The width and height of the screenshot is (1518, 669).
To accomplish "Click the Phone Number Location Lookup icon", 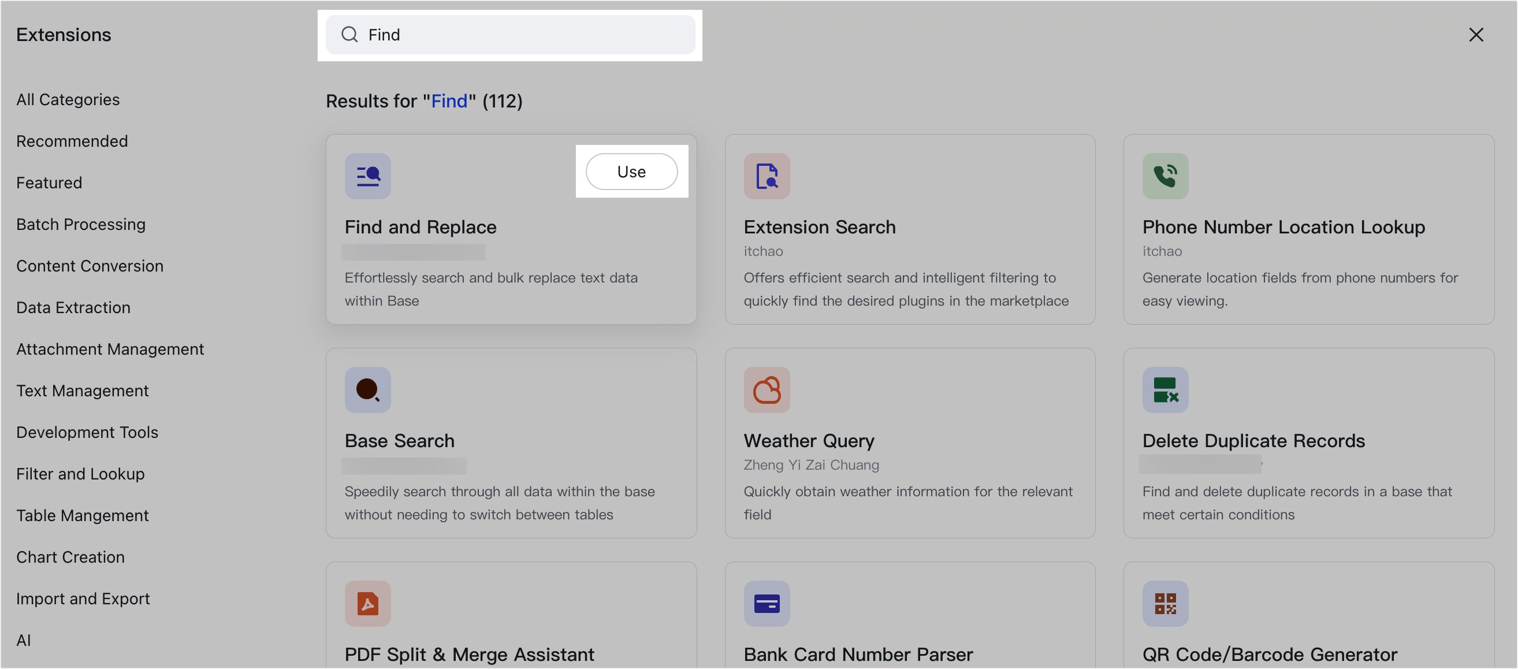I will [x=1165, y=176].
